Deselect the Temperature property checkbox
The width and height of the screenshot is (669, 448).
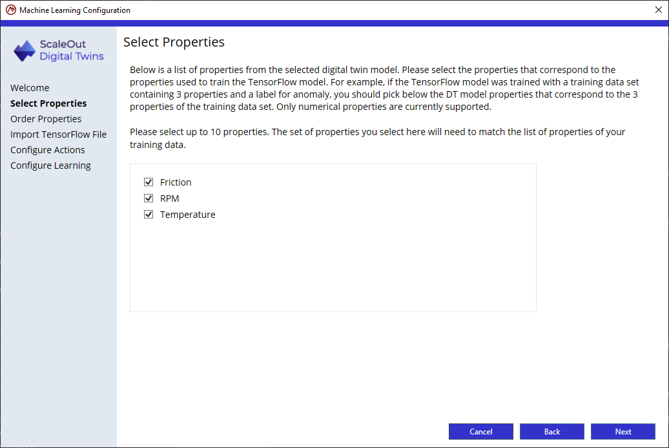point(149,215)
